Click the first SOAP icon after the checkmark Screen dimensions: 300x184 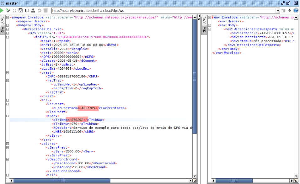[x=14, y=11]
